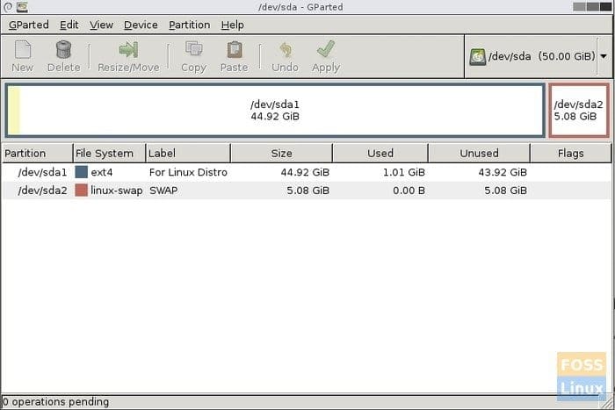This screenshot has height=410, width=615.
Task: Click the blue ext4 color swatch
Action: click(81, 172)
